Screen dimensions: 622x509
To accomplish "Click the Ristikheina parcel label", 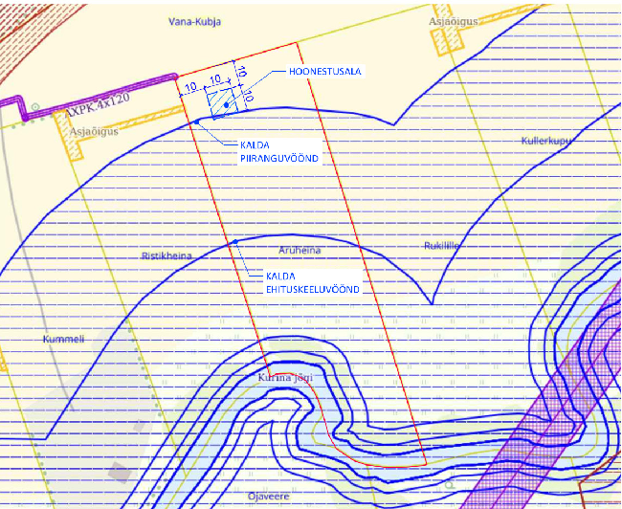I will 167,255.
